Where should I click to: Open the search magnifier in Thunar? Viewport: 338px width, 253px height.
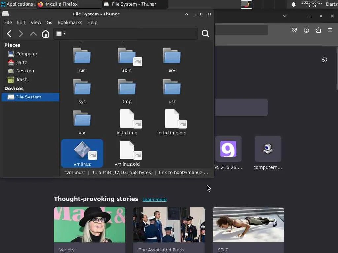[205, 34]
